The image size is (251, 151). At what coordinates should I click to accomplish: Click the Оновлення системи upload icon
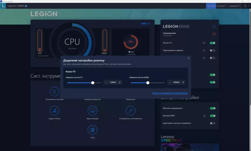54,92
